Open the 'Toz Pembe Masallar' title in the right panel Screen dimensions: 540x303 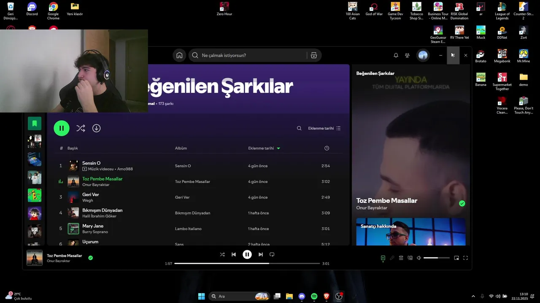pos(387,201)
